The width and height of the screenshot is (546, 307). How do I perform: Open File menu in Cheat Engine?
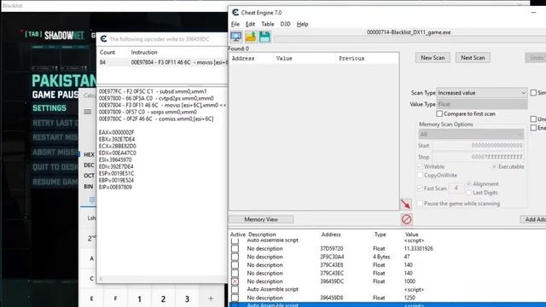coord(235,24)
